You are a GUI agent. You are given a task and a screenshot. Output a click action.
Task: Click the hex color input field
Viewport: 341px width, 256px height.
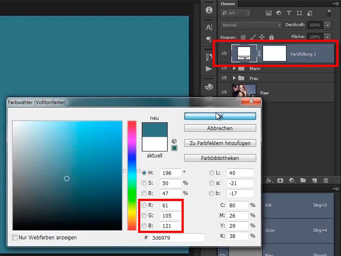click(177, 238)
